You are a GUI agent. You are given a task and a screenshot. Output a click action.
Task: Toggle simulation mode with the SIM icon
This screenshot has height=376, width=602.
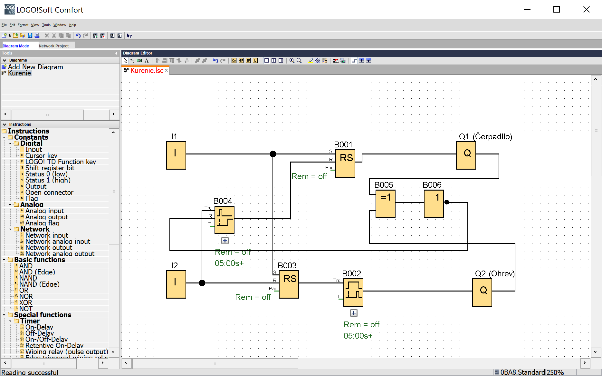(336, 61)
